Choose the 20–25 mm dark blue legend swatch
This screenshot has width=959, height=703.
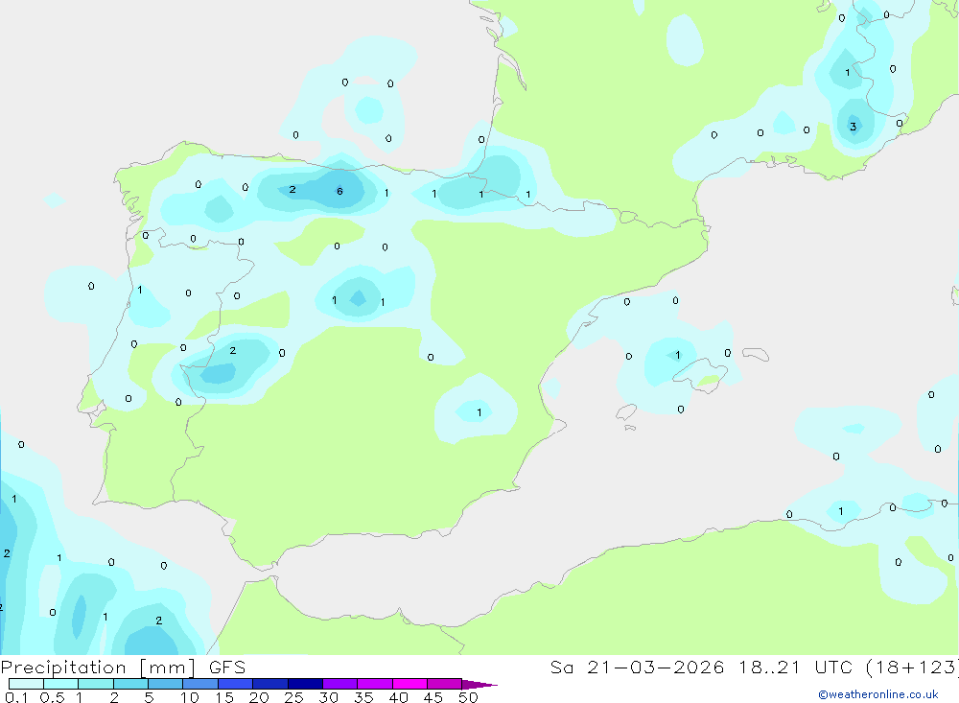click(270, 684)
